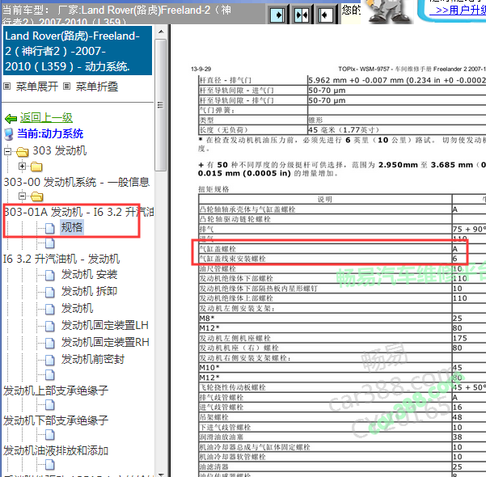Collapse the 303-01A 发动机 node
486x477 pixels.
(22, 196)
